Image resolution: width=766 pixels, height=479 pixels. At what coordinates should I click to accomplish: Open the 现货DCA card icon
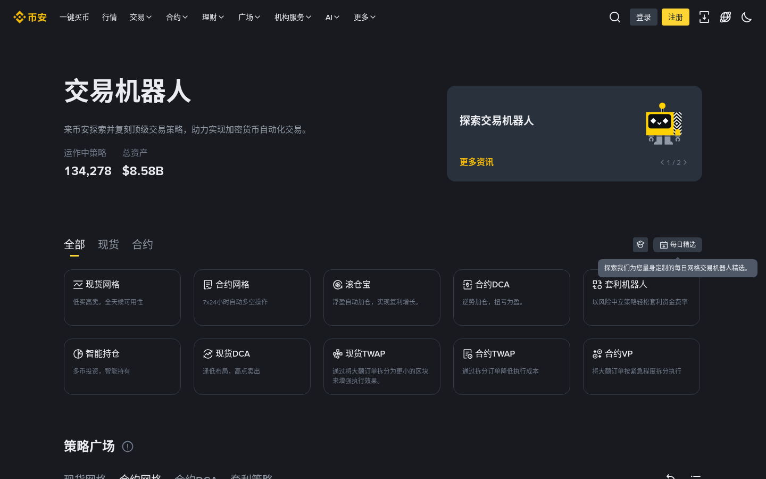pos(208,354)
